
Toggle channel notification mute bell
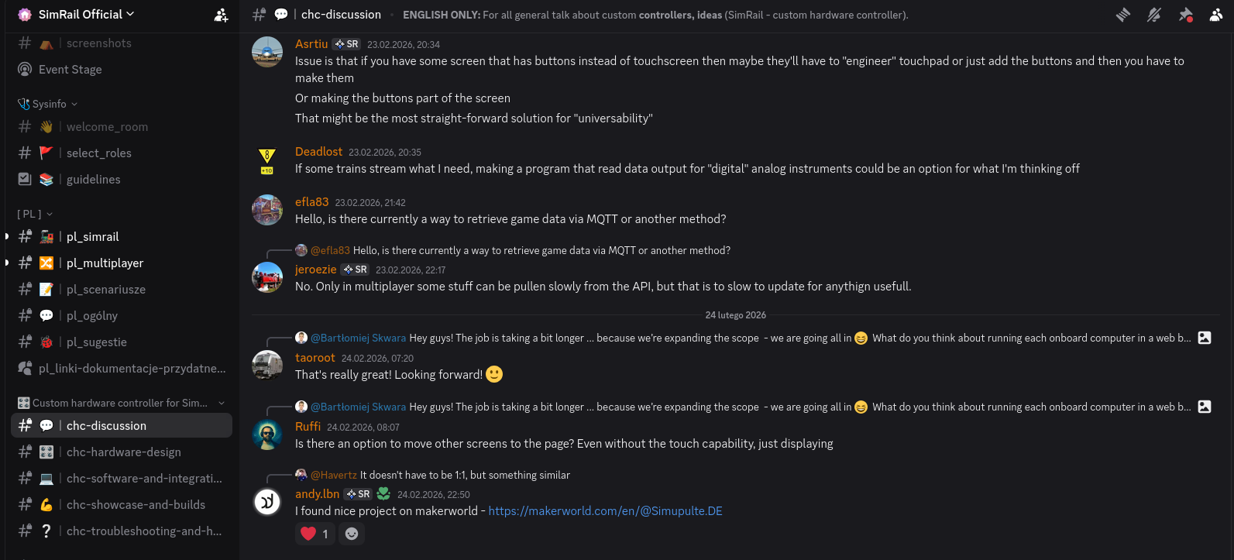click(1154, 15)
